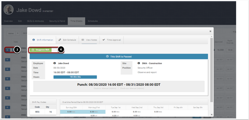This screenshot has height=120, width=249.
Task: Open the View Notes tab
Action: coord(89,40)
